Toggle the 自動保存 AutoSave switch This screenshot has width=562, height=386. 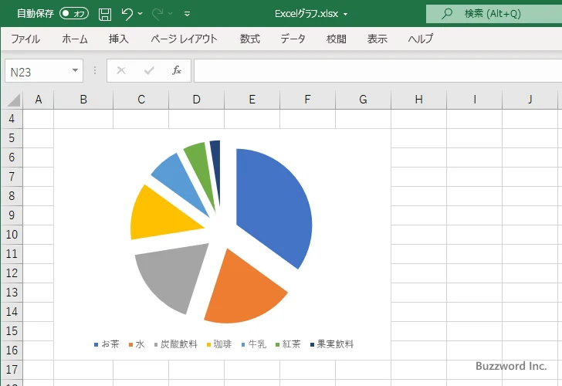(74, 14)
